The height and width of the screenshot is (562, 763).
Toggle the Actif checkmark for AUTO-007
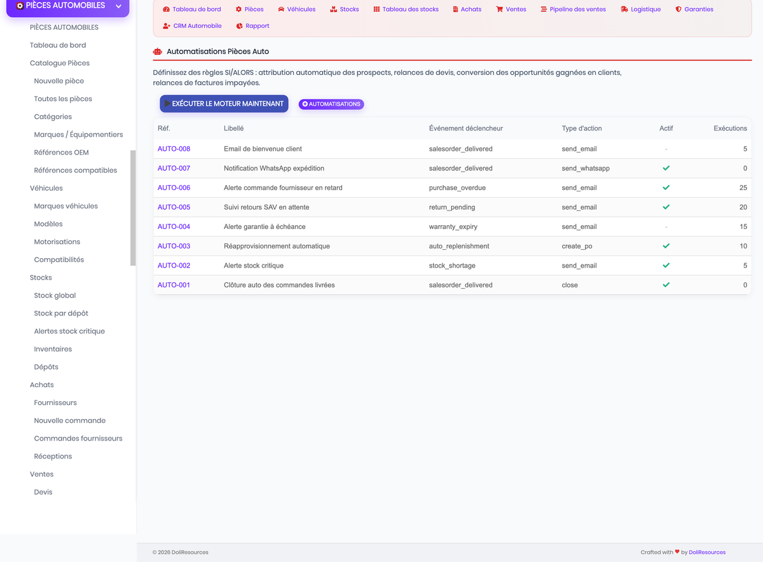(x=666, y=168)
